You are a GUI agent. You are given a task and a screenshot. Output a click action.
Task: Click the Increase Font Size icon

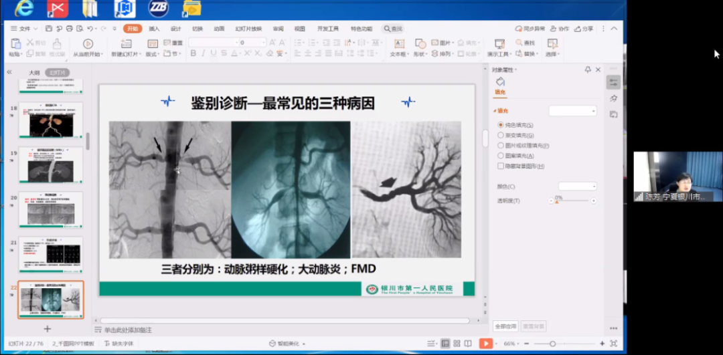(272, 42)
